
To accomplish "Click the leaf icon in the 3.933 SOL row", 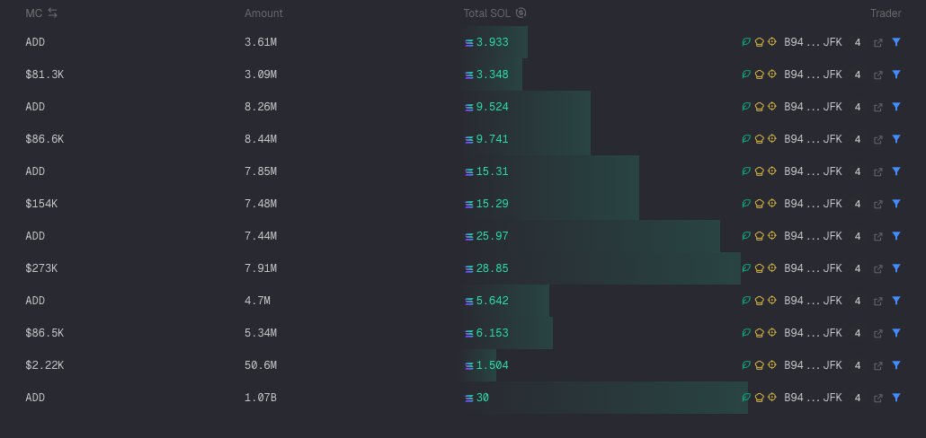I will click(746, 42).
